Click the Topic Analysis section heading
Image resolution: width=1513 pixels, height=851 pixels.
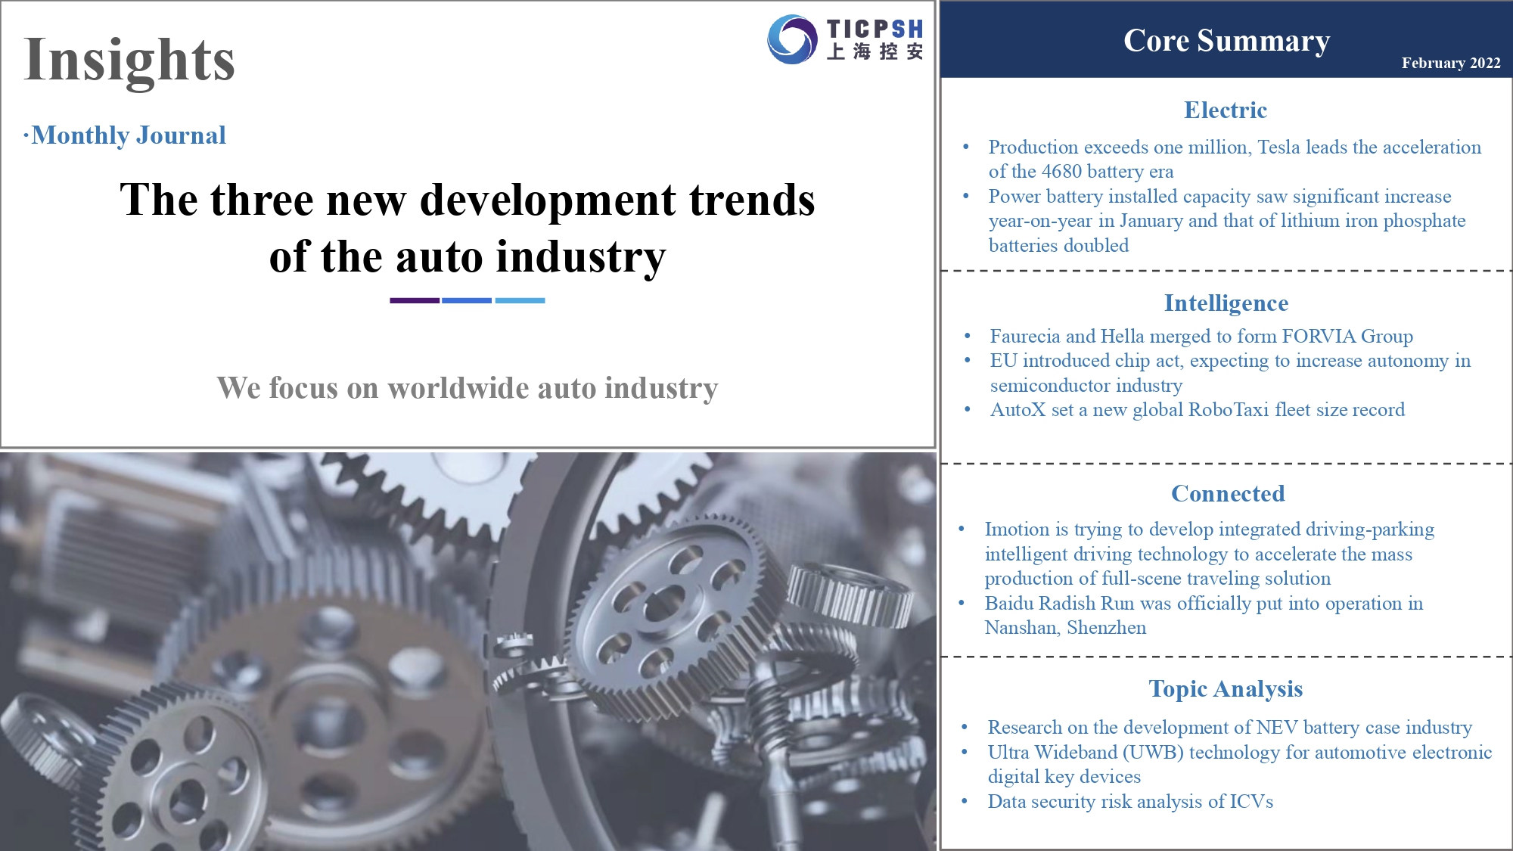1225,689
